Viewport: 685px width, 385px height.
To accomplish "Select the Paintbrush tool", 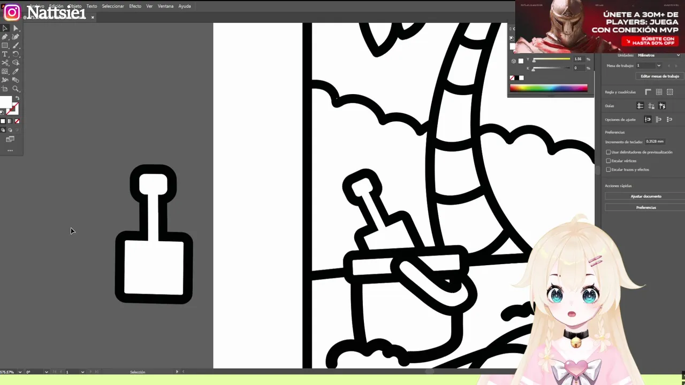I will coord(16,45).
